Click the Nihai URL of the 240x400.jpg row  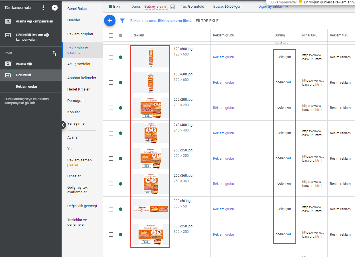[x=313, y=133]
